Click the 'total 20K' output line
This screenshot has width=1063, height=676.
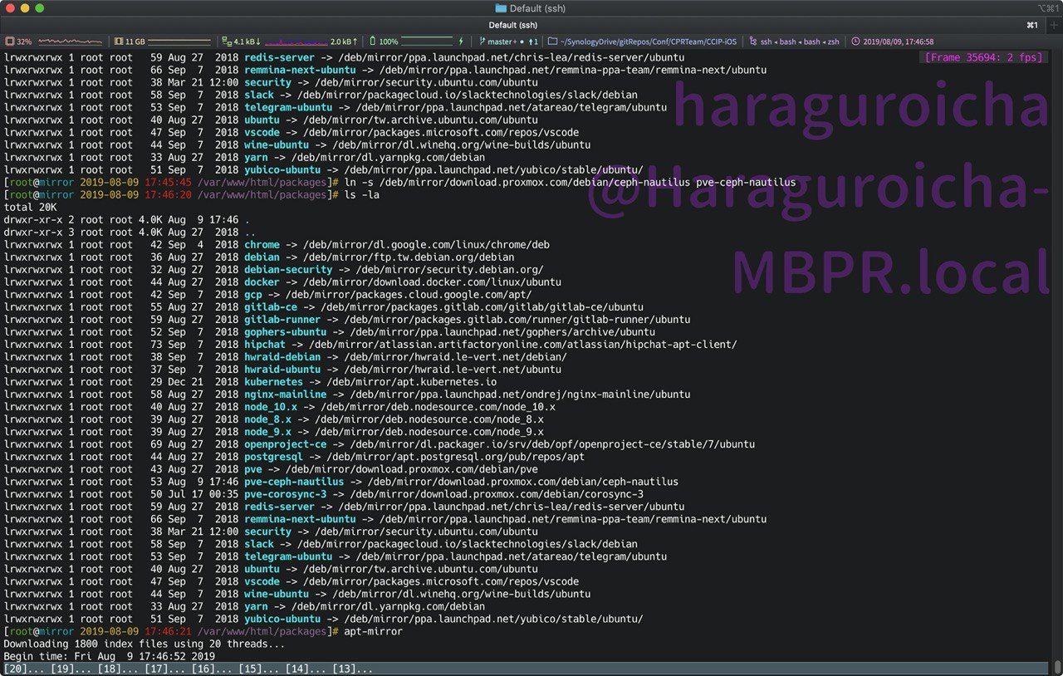tap(31, 207)
